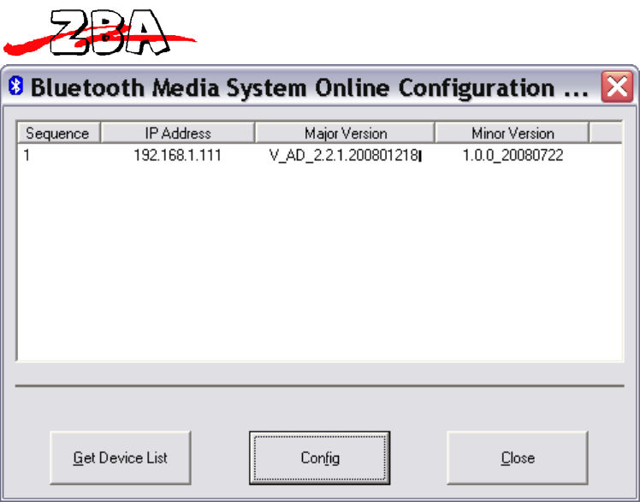
Task: Click the Bluetooth icon in title bar
Action: click(16, 86)
